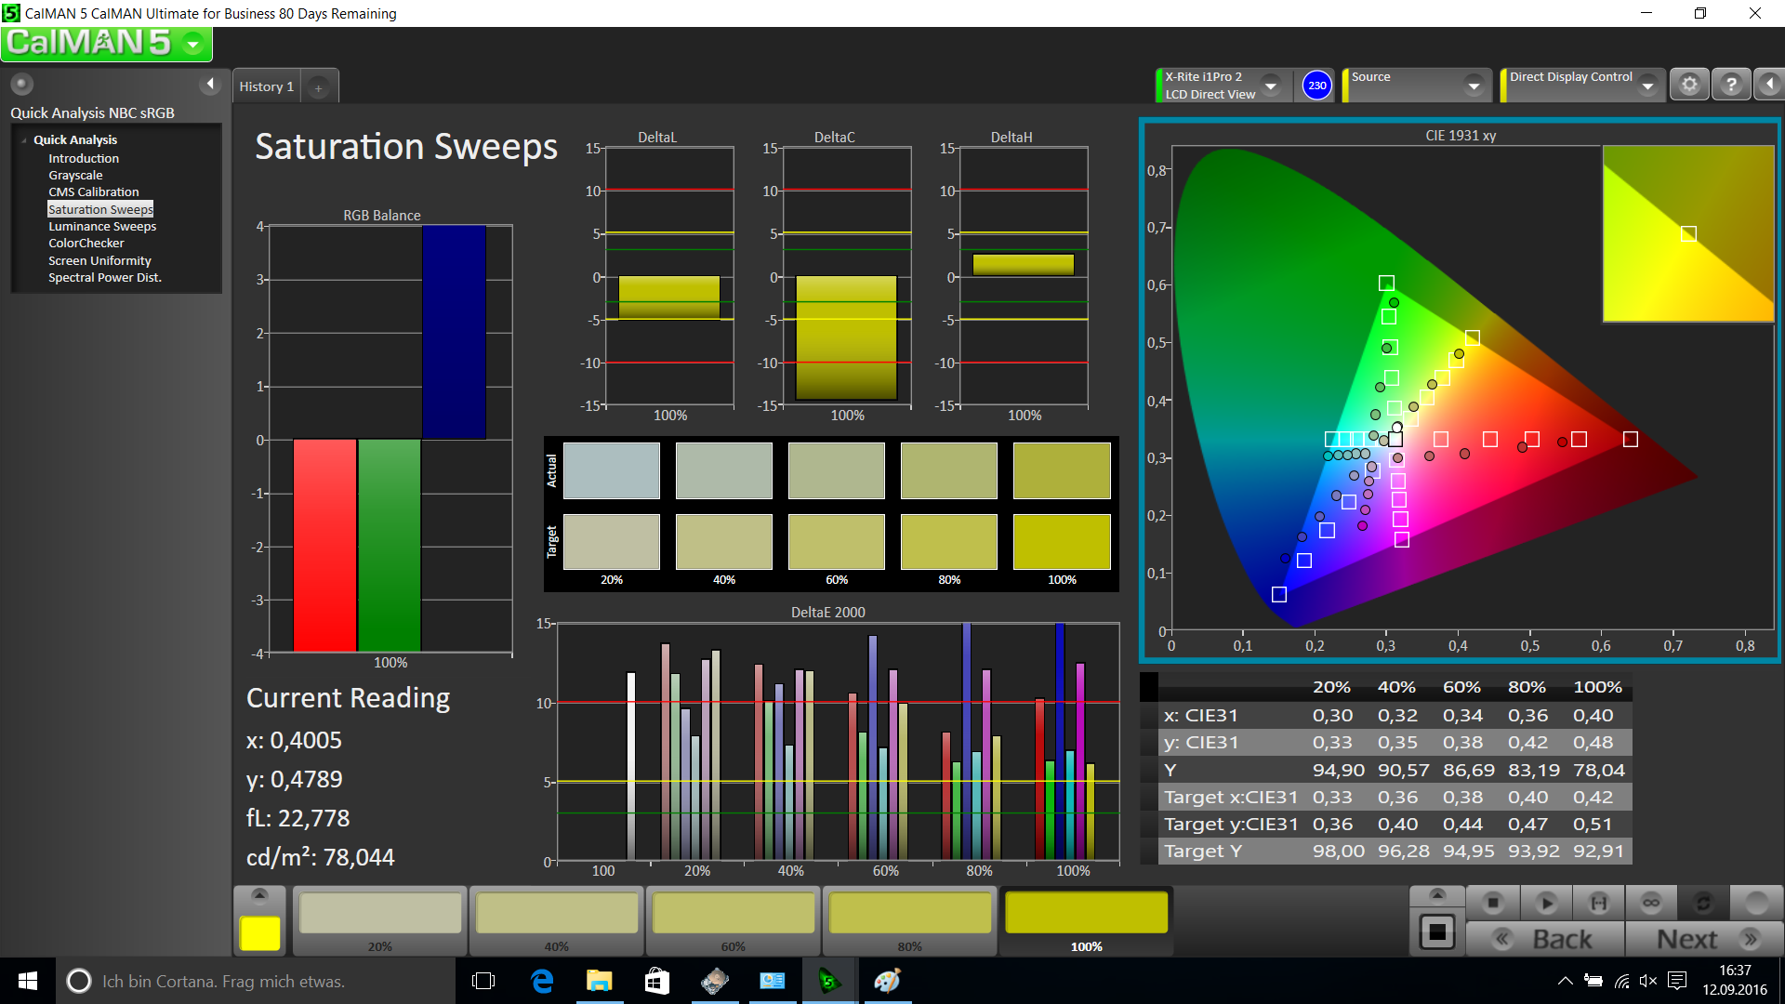Click the blue 230 meter timer icon
Viewport: 1785px width, 1004px height.
(x=1316, y=86)
